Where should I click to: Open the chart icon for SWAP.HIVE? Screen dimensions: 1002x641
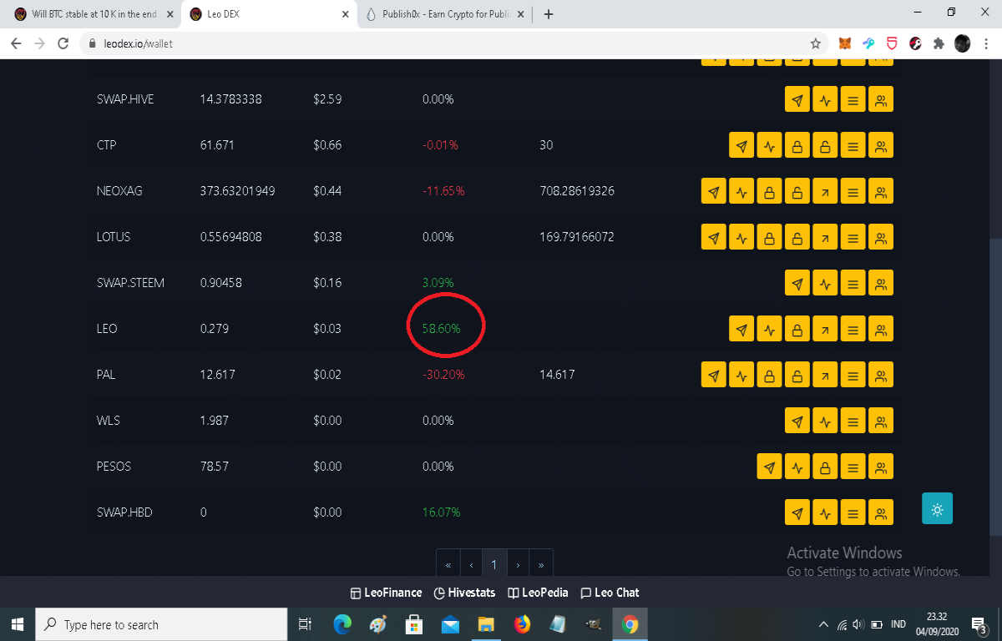click(x=825, y=99)
